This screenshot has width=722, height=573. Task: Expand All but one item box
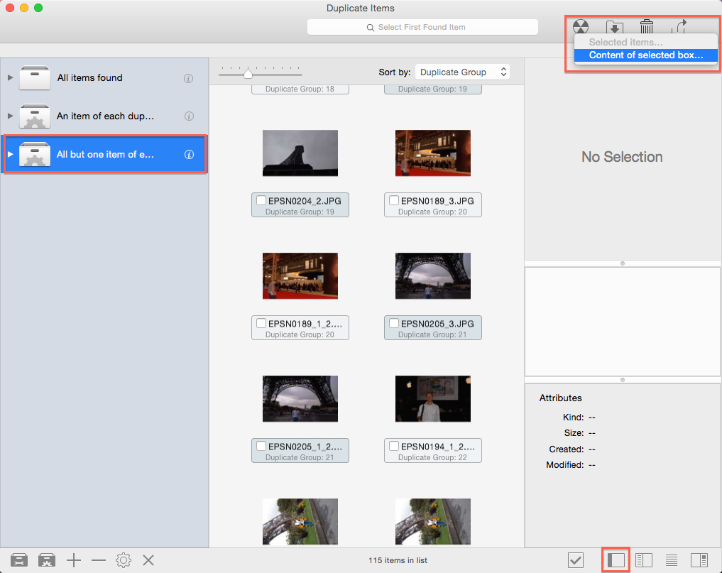[10, 154]
